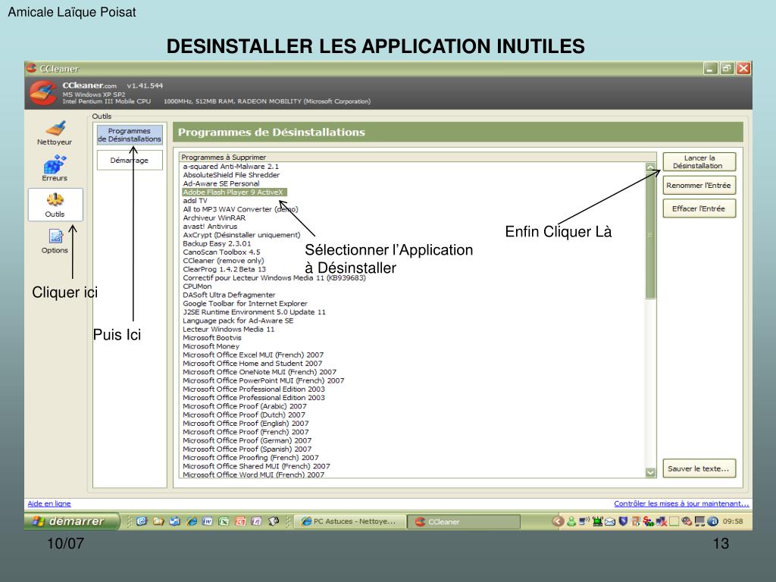Select Google Toolbar for Internet Explorer
This screenshot has width=776, height=582.
click(245, 303)
